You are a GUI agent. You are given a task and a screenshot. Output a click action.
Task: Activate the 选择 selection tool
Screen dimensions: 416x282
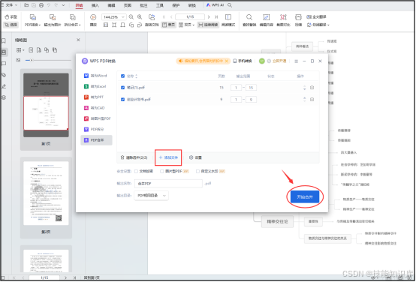tap(11, 25)
